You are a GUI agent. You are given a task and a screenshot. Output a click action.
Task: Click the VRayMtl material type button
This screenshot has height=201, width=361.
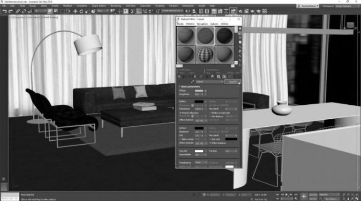[x=233, y=82]
